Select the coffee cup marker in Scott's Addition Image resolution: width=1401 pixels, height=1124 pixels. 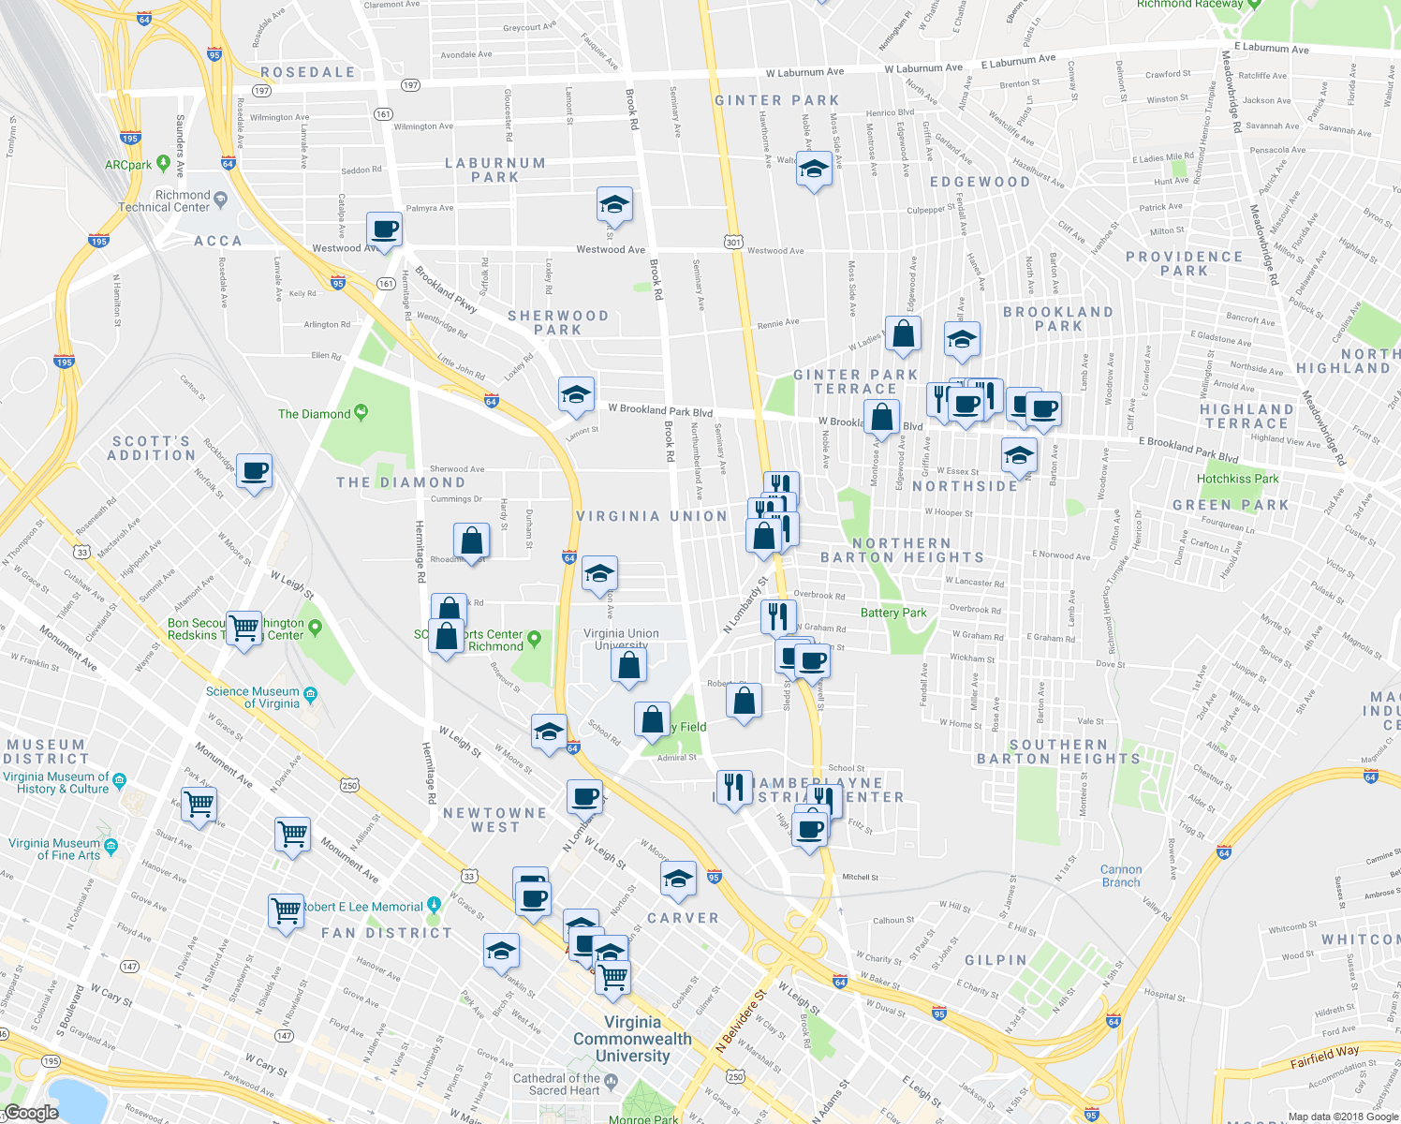pyautogui.click(x=254, y=472)
